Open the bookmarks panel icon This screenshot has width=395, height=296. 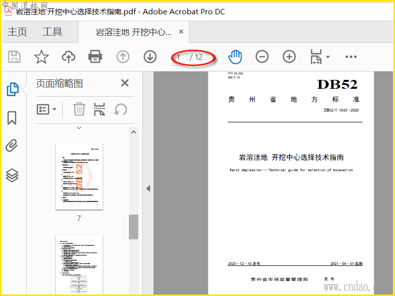(x=12, y=118)
